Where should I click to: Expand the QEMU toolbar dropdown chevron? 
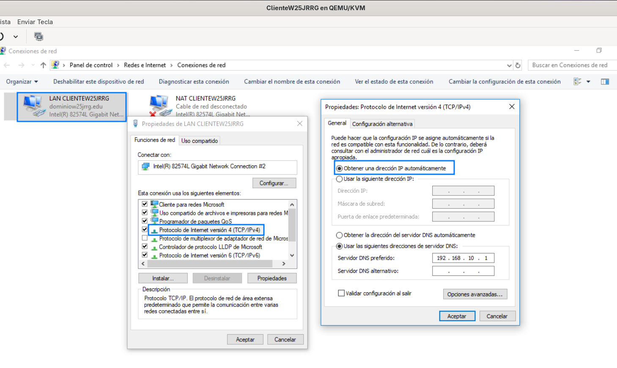click(x=16, y=37)
